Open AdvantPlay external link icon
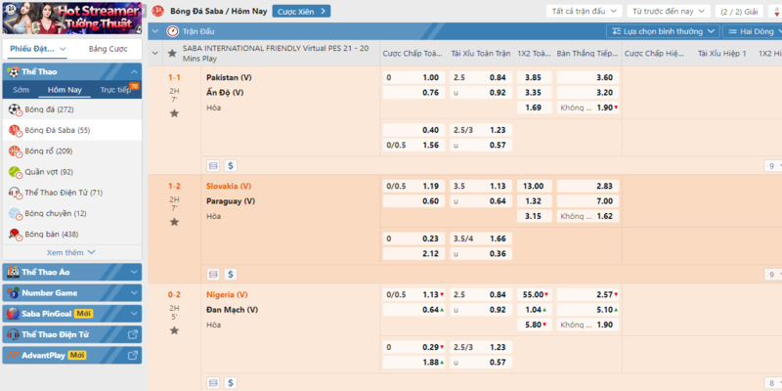This screenshot has width=782, height=391. (x=133, y=355)
